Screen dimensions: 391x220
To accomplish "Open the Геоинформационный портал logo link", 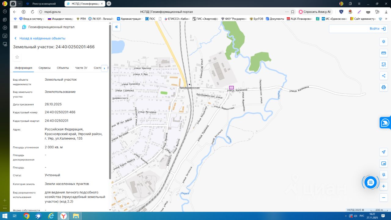I will (x=48, y=27).
